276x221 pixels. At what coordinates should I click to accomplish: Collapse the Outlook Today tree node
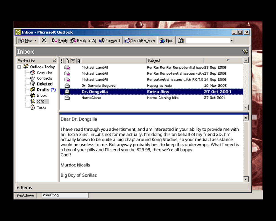pyautogui.click(x=19, y=67)
